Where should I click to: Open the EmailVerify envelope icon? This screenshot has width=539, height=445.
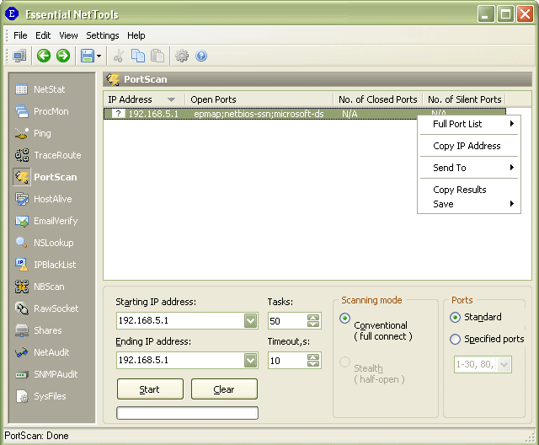21,221
